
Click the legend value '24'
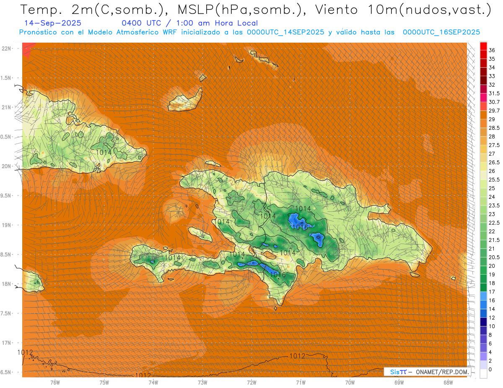click(x=492, y=197)
